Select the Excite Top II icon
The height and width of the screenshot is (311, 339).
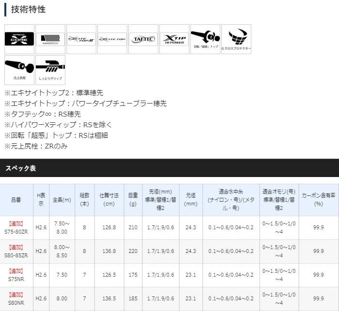tap(81, 39)
